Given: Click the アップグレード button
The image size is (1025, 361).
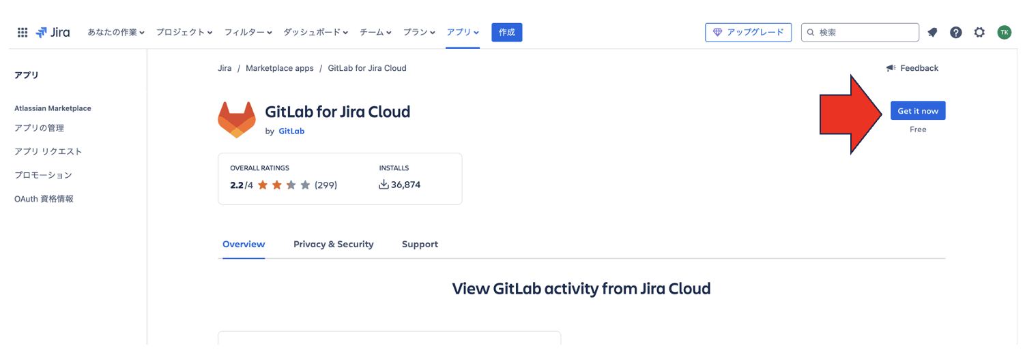Looking at the screenshot, I should coord(748,32).
